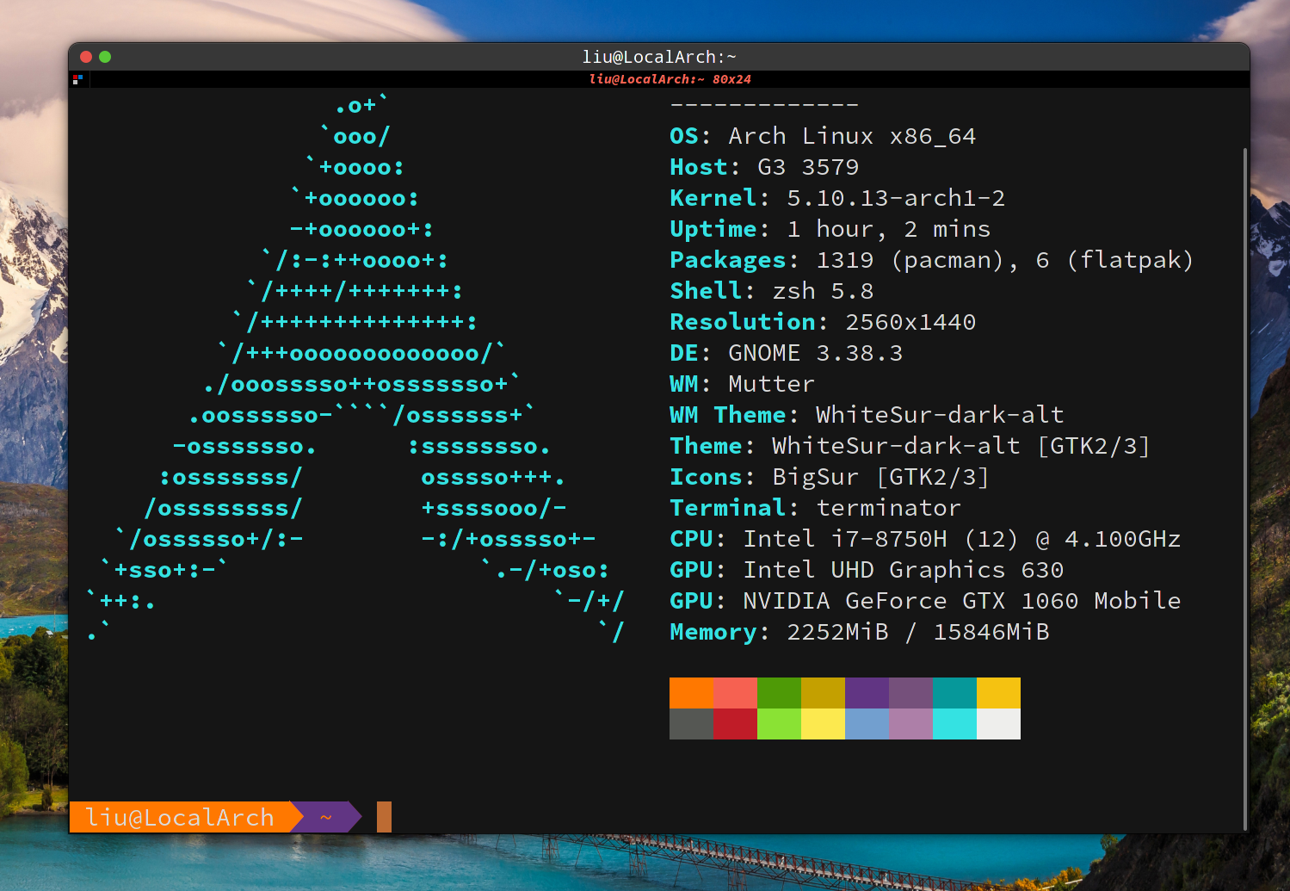Click the 'WM Theme: WhiteSur-dark-alt' line
The height and width of the screenshot is (891, 1290).
[867, 415]
